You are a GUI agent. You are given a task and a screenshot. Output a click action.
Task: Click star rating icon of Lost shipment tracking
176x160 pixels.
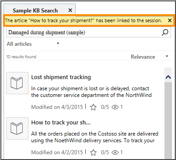click(x=93, y=107)
